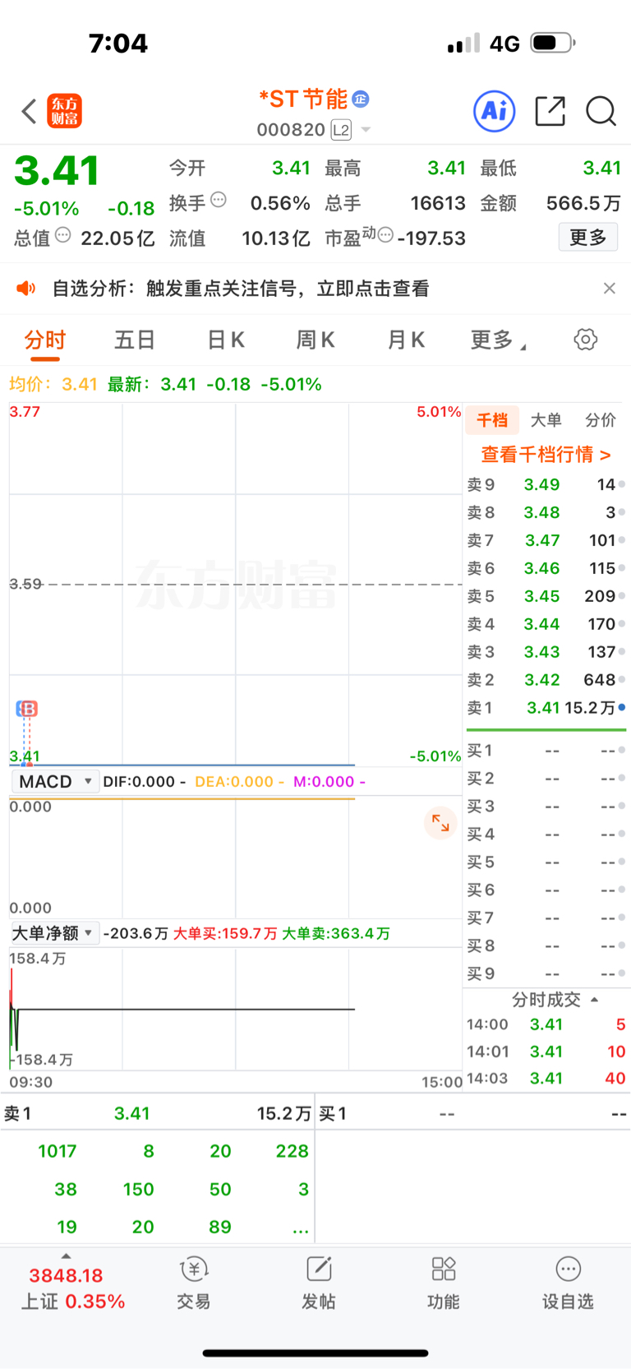
Task: Tap 14:01 trade record row
Action: coord(546,1052)
